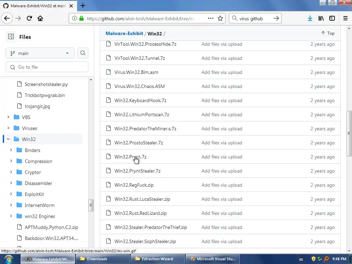The image size is (352, 264).
Task: Collapse the Win32 folder chevron
Action: click(x=8, y=139)
